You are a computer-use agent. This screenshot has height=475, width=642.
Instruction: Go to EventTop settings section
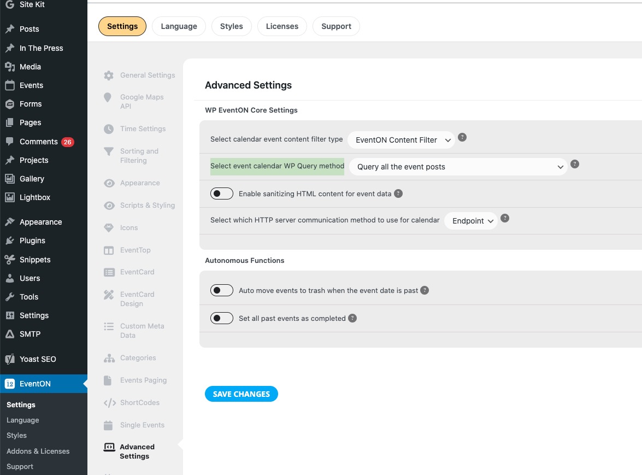pos(136,250)
